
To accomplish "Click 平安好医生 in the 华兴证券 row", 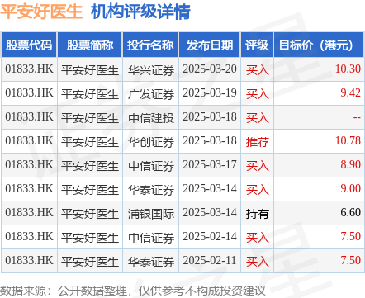I will tap(90, 70).
